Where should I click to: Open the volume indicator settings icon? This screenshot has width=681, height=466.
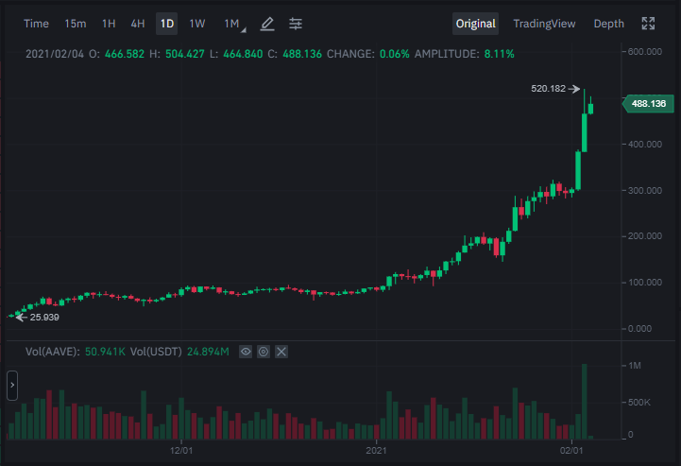[264, 352]
